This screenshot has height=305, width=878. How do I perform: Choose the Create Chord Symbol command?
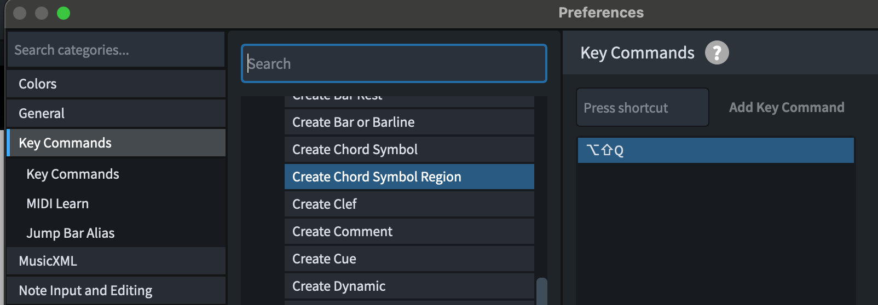point(409,149)
